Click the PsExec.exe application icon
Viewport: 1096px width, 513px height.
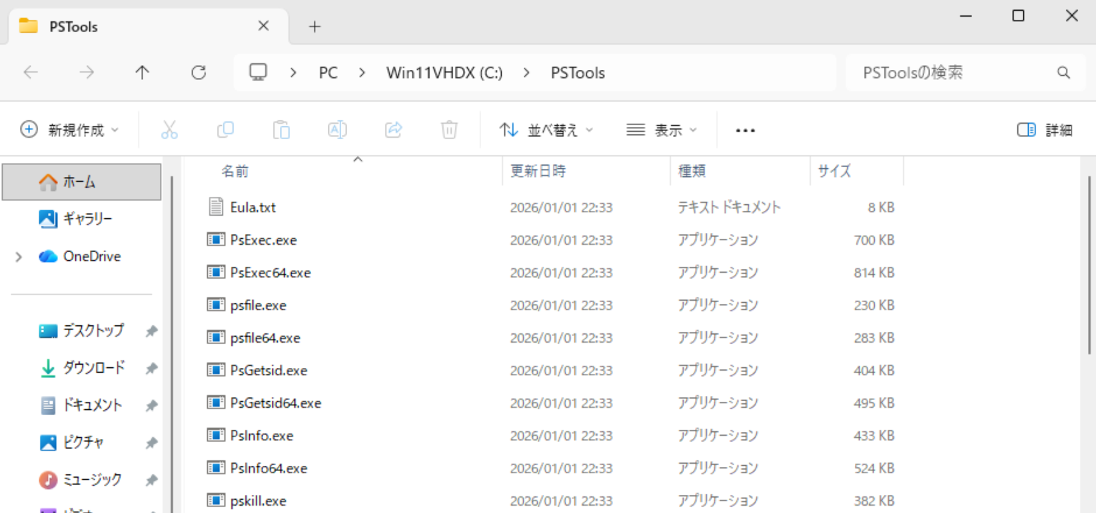click(215, 240)
